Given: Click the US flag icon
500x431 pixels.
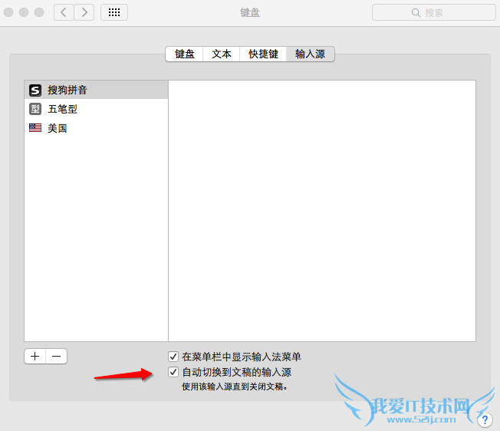Looking at the screenshot, I should 35,128.
